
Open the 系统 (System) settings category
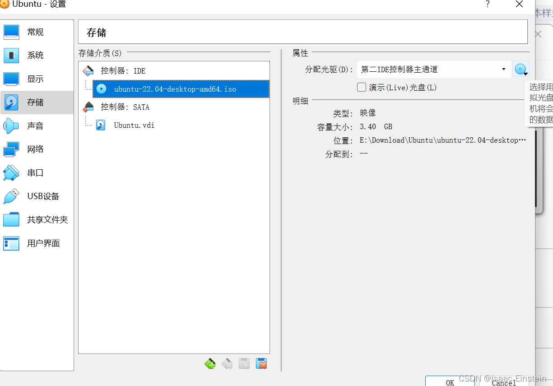(x=37, y=56)
